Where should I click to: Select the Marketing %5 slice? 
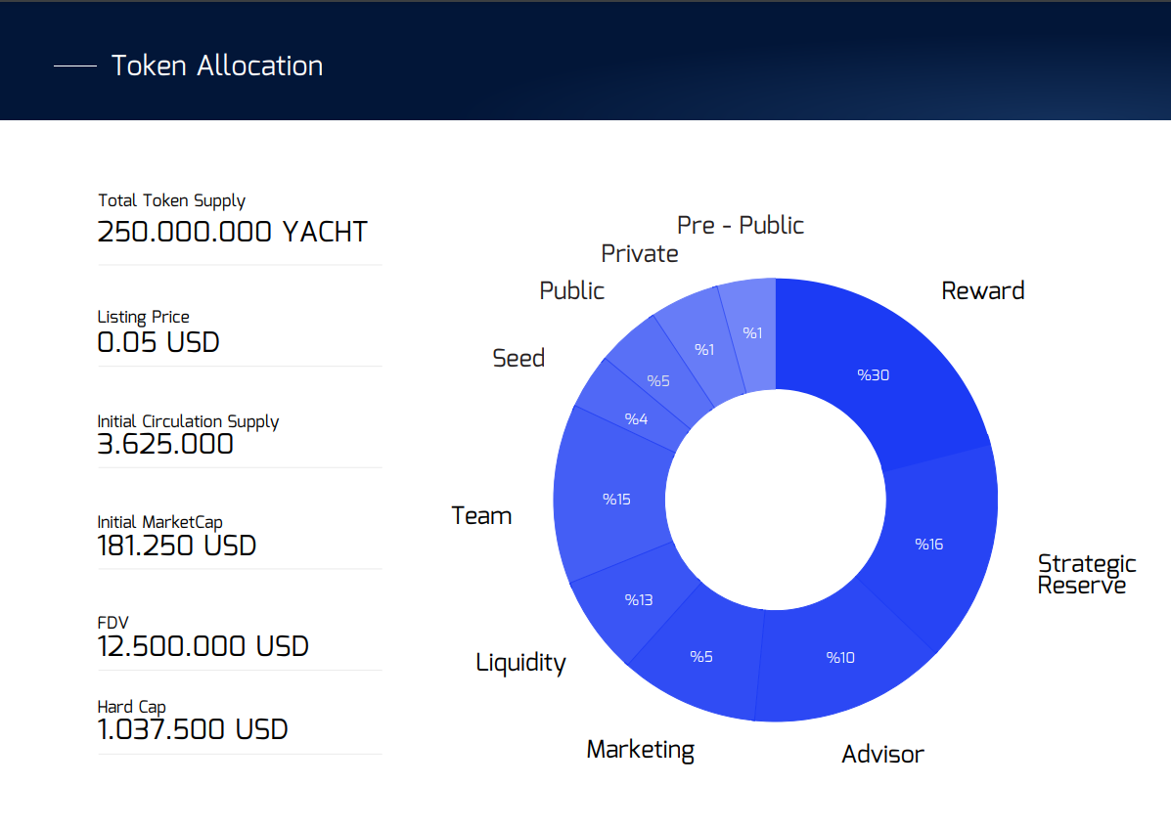[700, 656]
